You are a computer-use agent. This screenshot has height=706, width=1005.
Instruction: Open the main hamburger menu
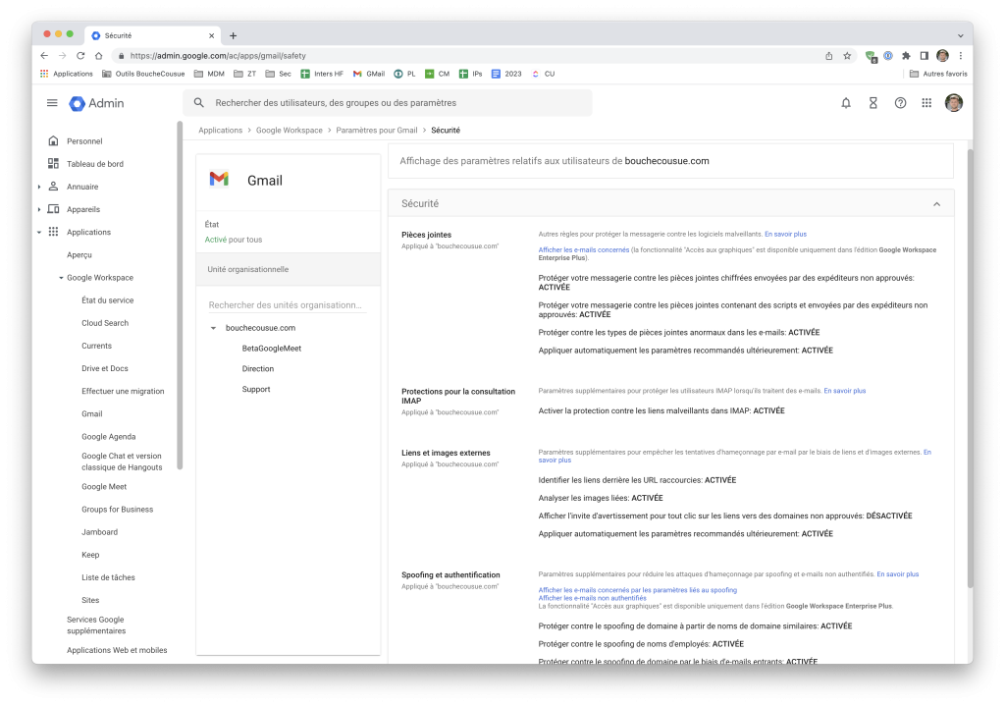click(x=52, y=102)
